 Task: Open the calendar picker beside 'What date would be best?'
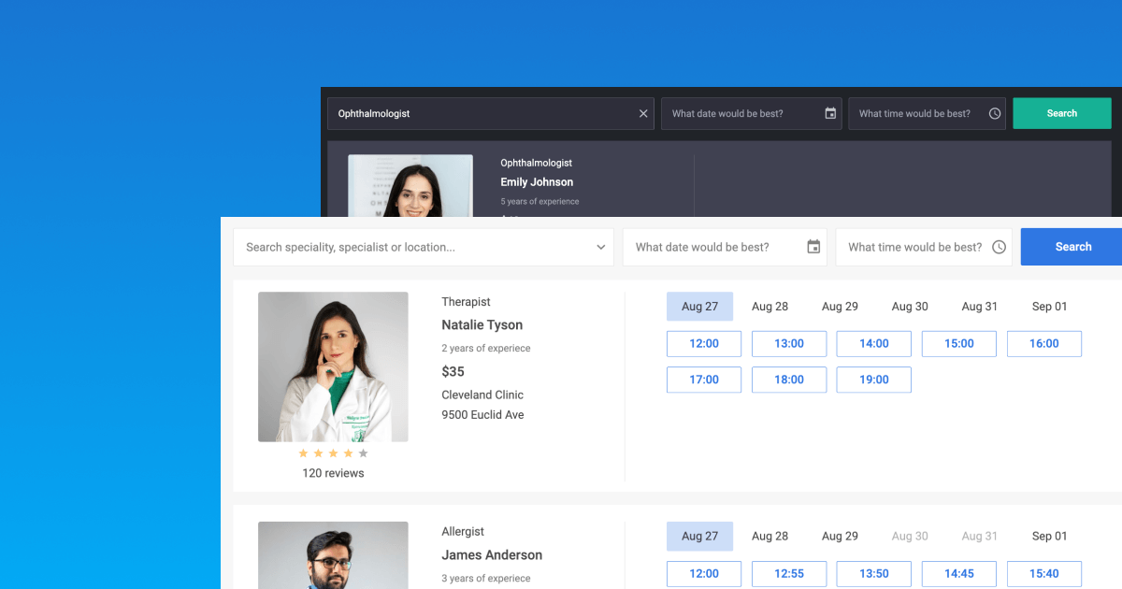[813, 246]
